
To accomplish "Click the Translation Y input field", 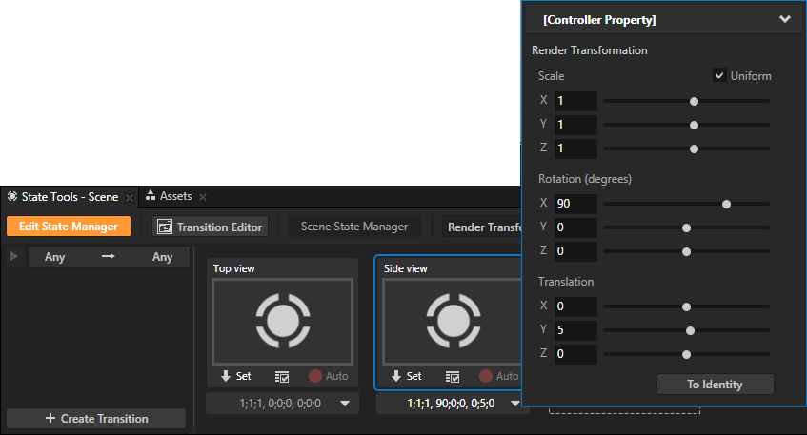I will tap(575, 330).
